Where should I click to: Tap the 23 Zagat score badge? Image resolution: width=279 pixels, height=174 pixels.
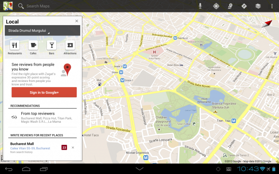(x=64, y=147)
